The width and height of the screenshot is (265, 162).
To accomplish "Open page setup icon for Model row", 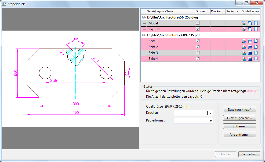I will (244, 23).
